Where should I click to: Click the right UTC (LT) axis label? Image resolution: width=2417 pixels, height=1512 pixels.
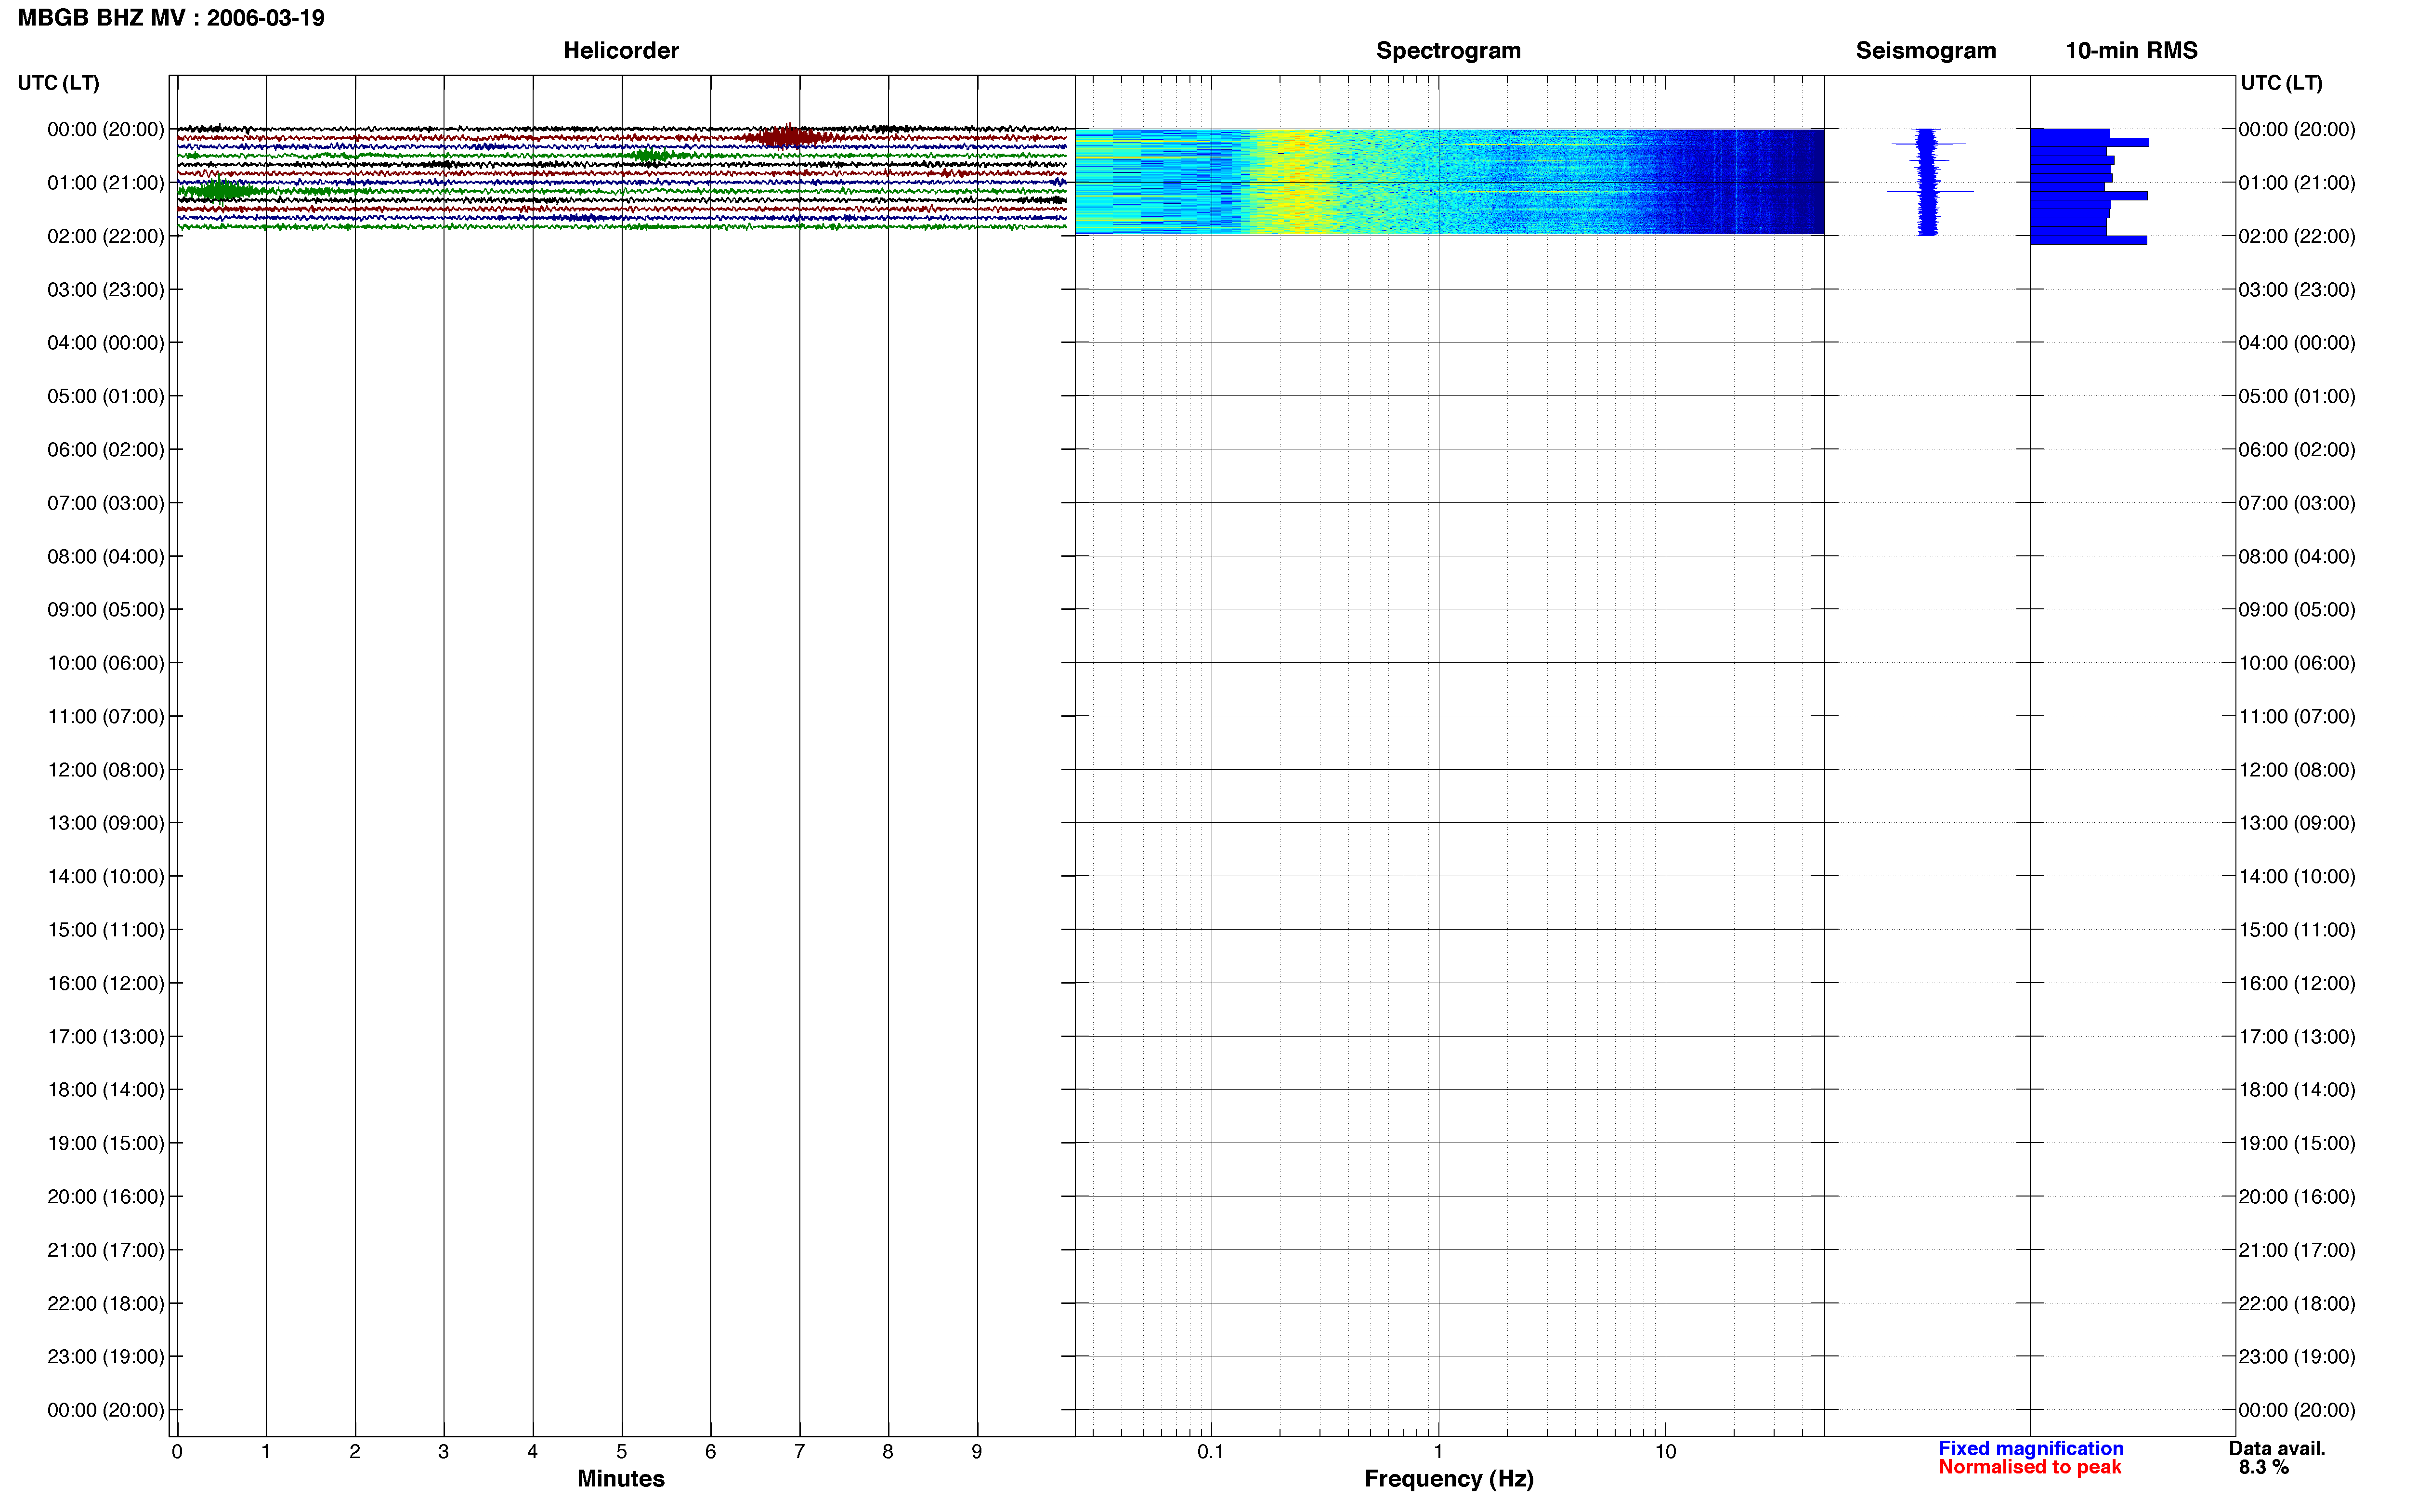2281,82
